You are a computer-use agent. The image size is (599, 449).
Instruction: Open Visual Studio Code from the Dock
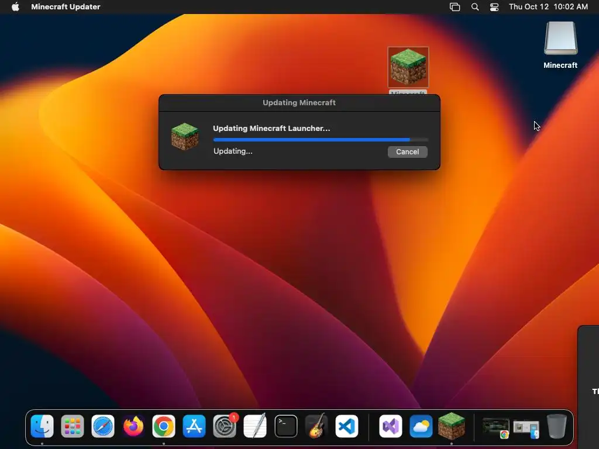(x=347, y=426)
